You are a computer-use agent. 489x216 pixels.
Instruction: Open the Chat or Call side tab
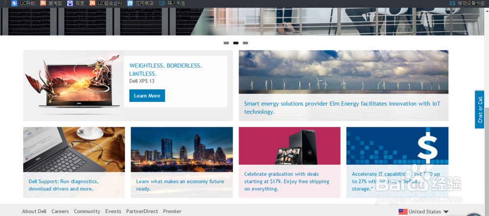(479, 109)
